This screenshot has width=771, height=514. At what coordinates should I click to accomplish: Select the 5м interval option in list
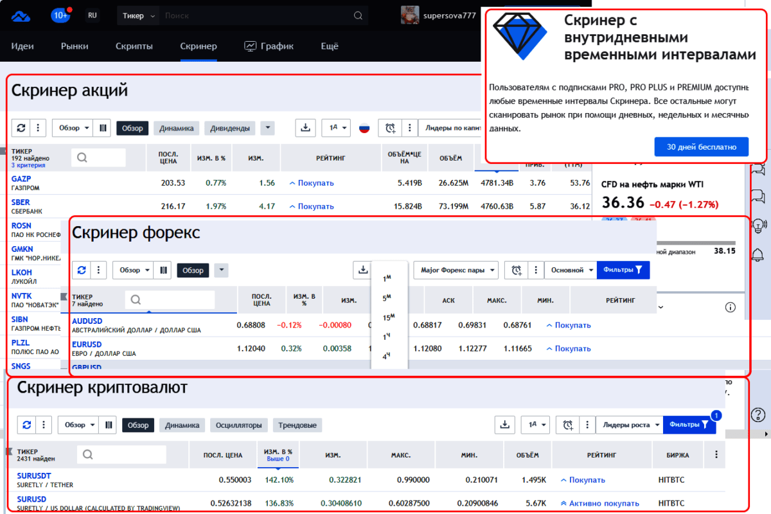pyautogui.click(x=387, y=298)
